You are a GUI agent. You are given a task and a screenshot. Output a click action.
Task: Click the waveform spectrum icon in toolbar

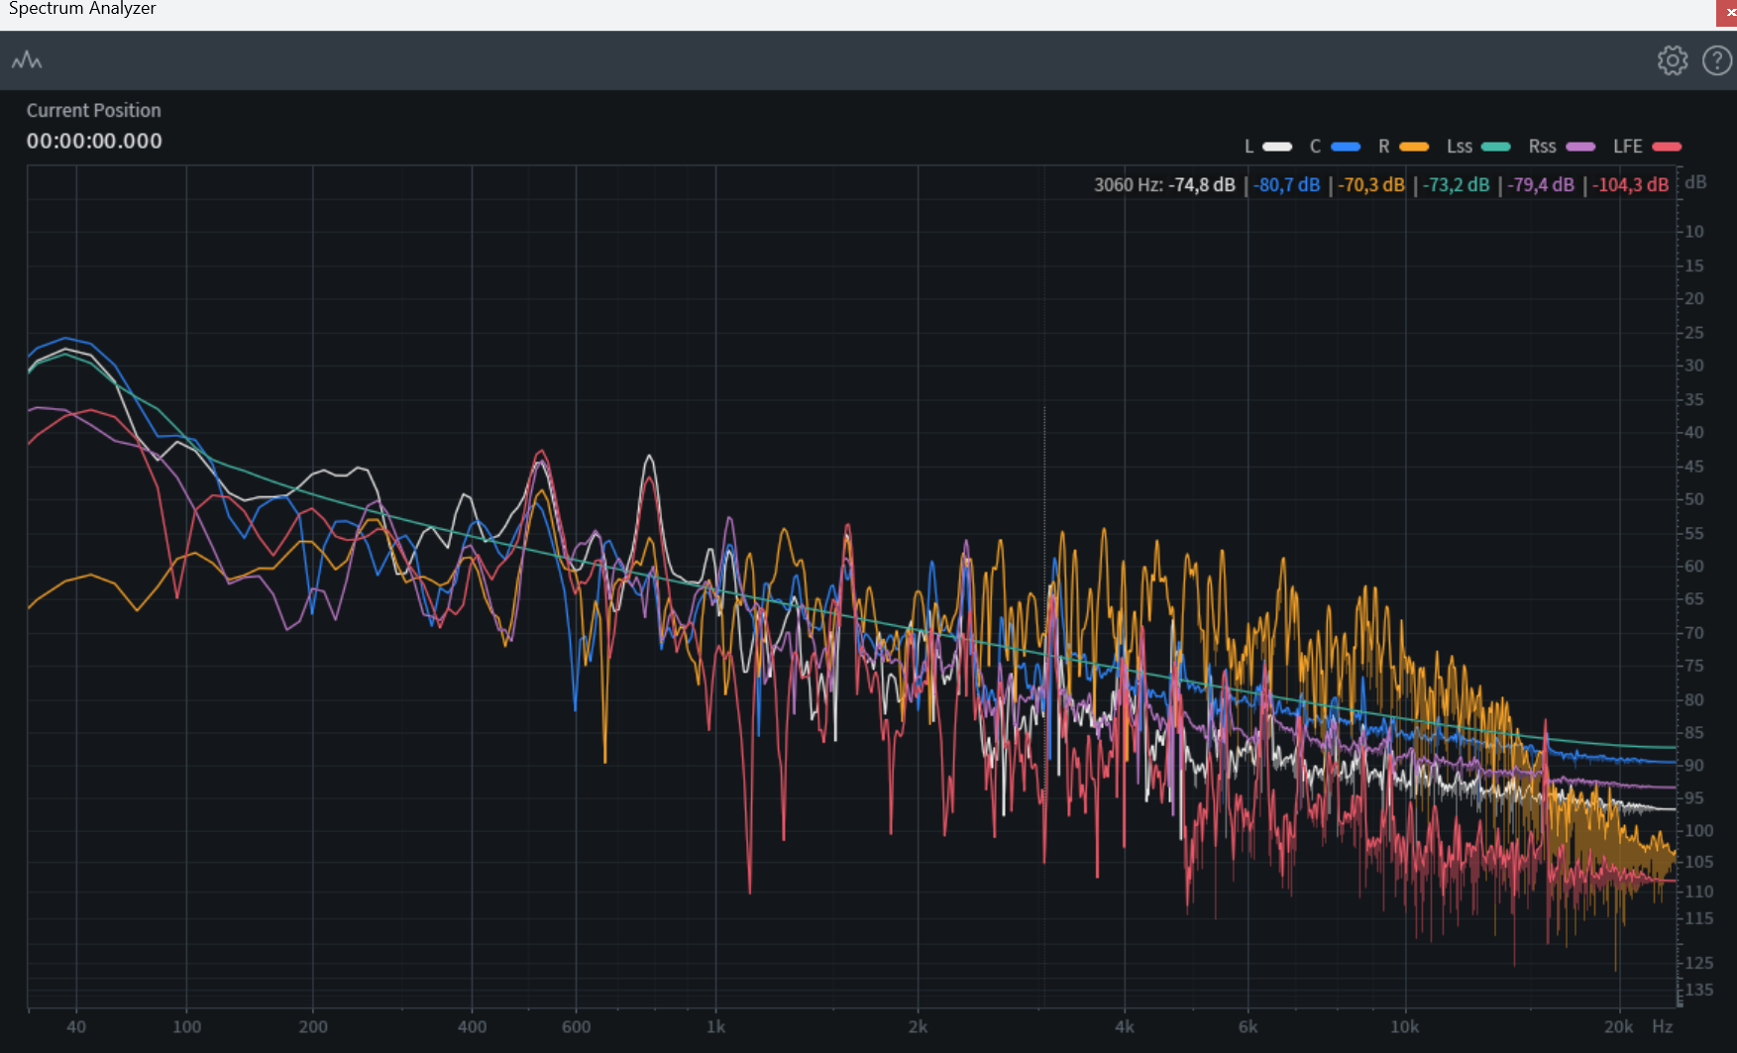click(x=27, y=60)
